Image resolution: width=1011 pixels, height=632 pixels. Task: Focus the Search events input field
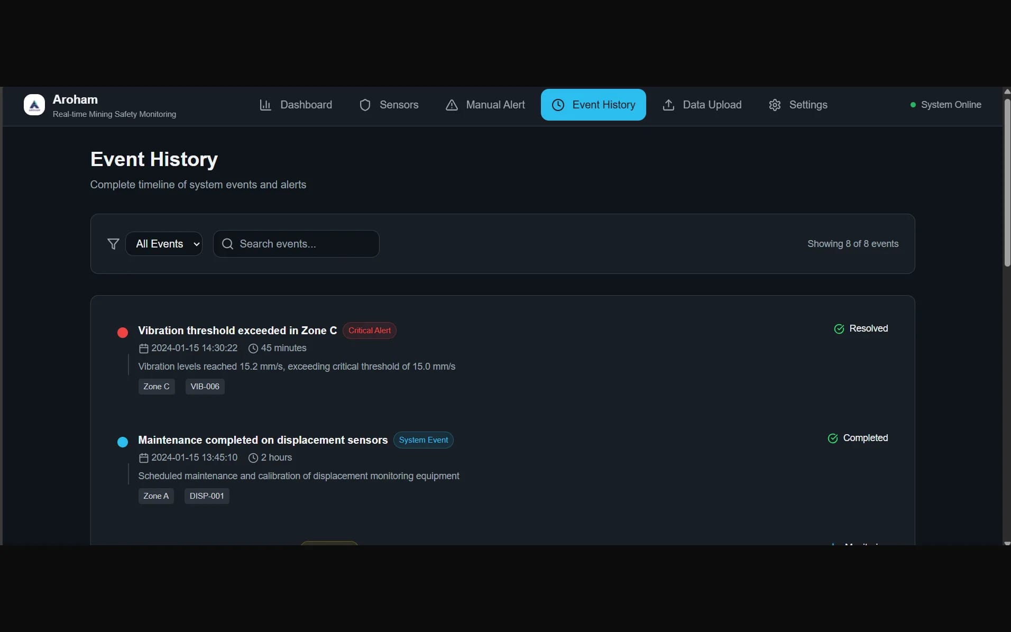pos(296,244)
